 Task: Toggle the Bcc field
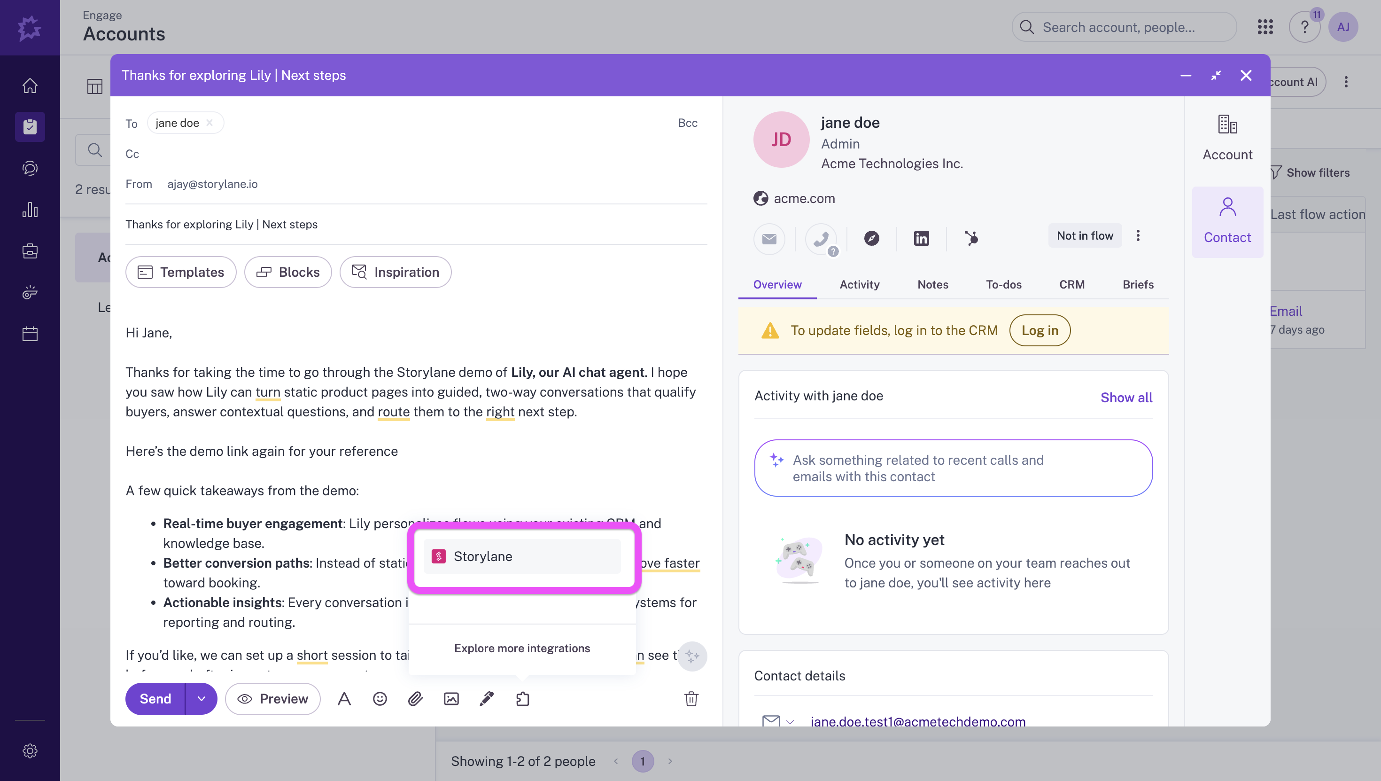(687, 123)
